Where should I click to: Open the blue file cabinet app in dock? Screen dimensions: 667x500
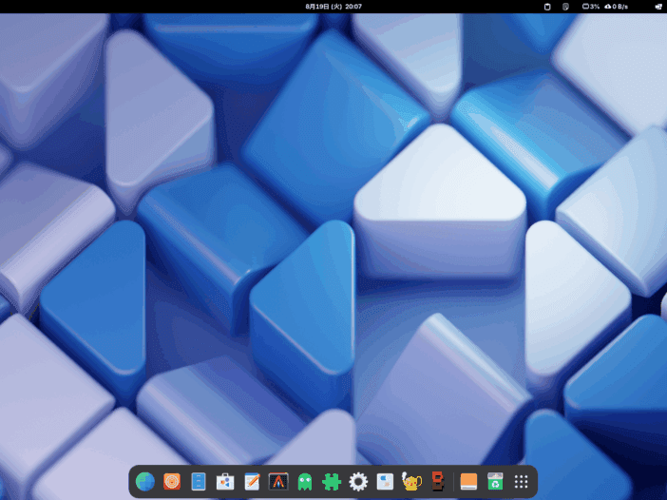tap(199, 482)
